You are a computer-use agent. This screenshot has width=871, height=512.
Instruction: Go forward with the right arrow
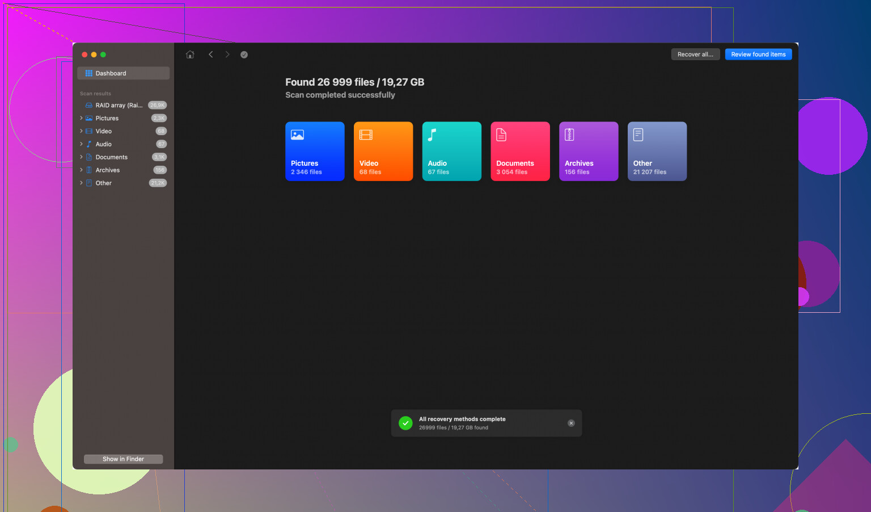[227, 54]
